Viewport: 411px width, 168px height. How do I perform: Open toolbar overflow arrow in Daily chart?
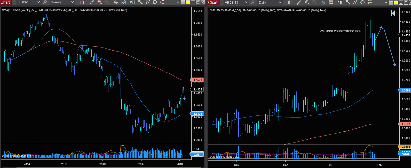click(386, 3)
